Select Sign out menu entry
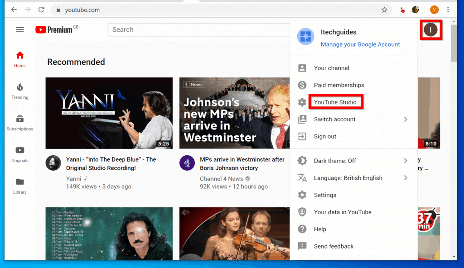 tap(353, 136)
